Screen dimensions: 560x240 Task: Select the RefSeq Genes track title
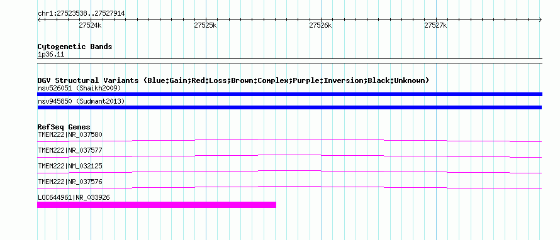click(x=64, y=127)
